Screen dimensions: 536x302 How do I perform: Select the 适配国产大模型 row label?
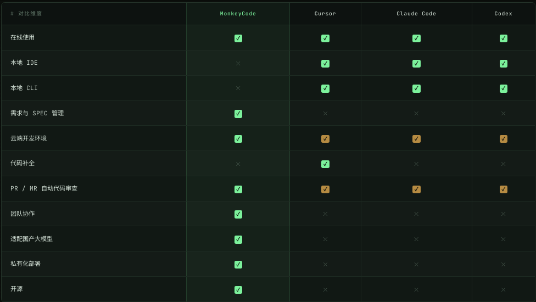(x=31, y=239)
